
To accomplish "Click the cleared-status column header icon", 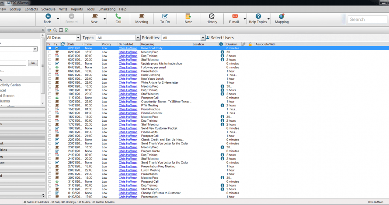I will pos(49,44).
